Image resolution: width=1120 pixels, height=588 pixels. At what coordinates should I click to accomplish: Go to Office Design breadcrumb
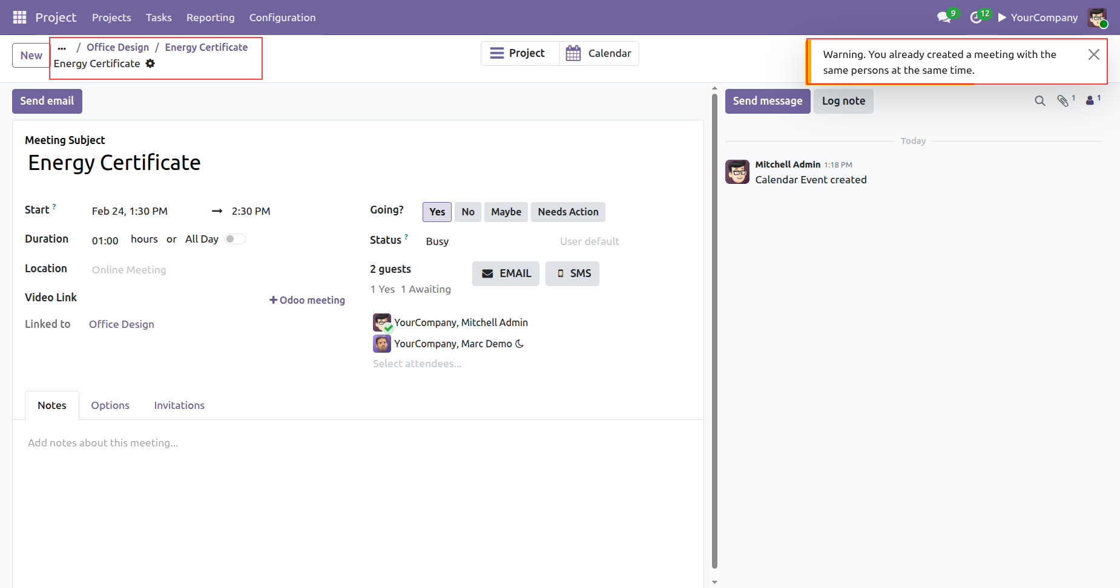pyautogui.click(x=117, y=47)
